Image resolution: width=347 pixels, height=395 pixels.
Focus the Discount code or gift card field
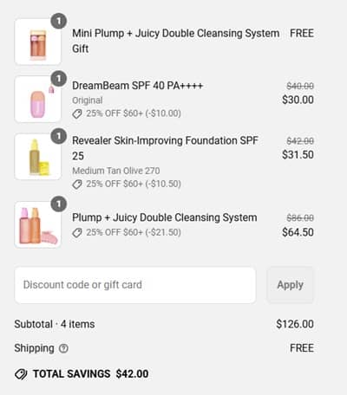(x=135, y=285)
